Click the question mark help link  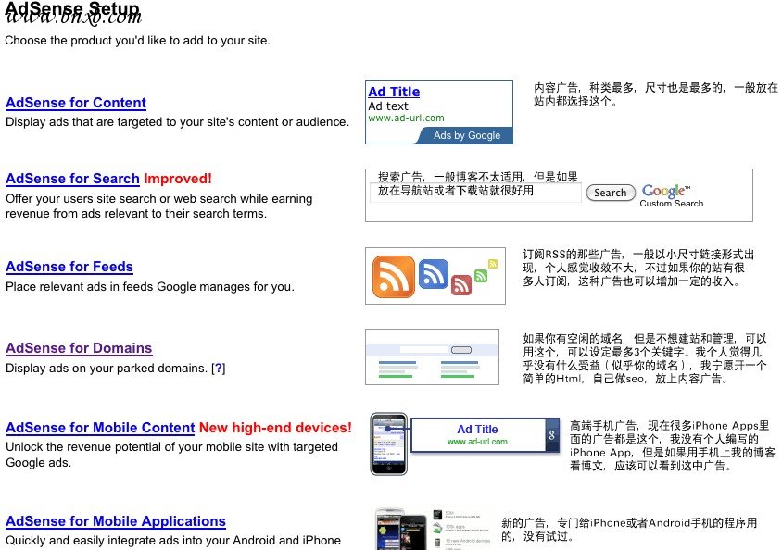pos(218,369)
